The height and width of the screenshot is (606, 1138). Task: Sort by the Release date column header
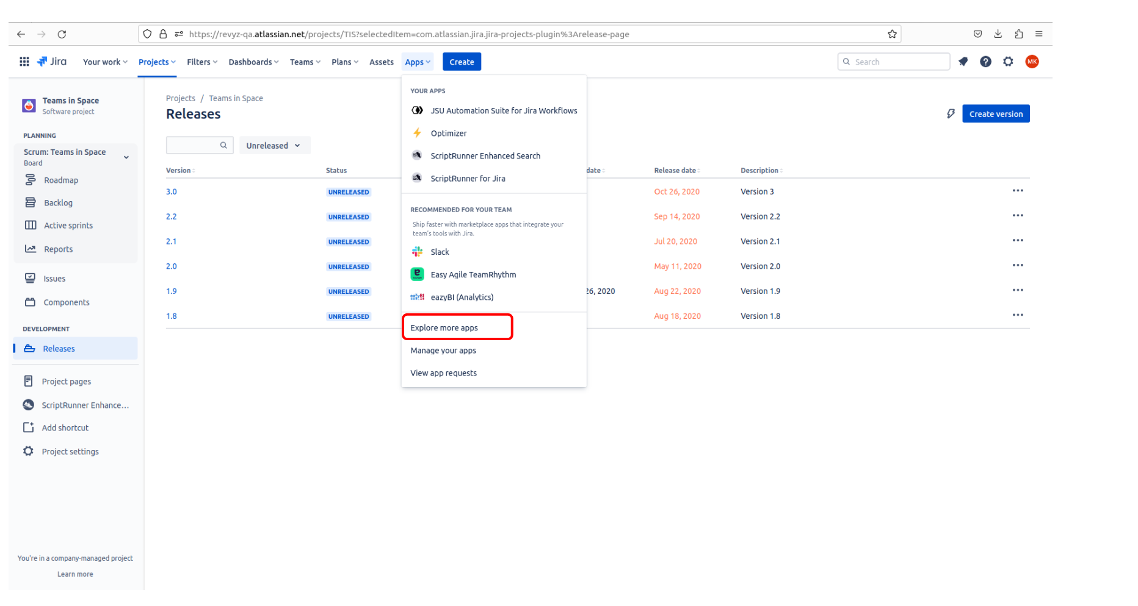[677, 171]
